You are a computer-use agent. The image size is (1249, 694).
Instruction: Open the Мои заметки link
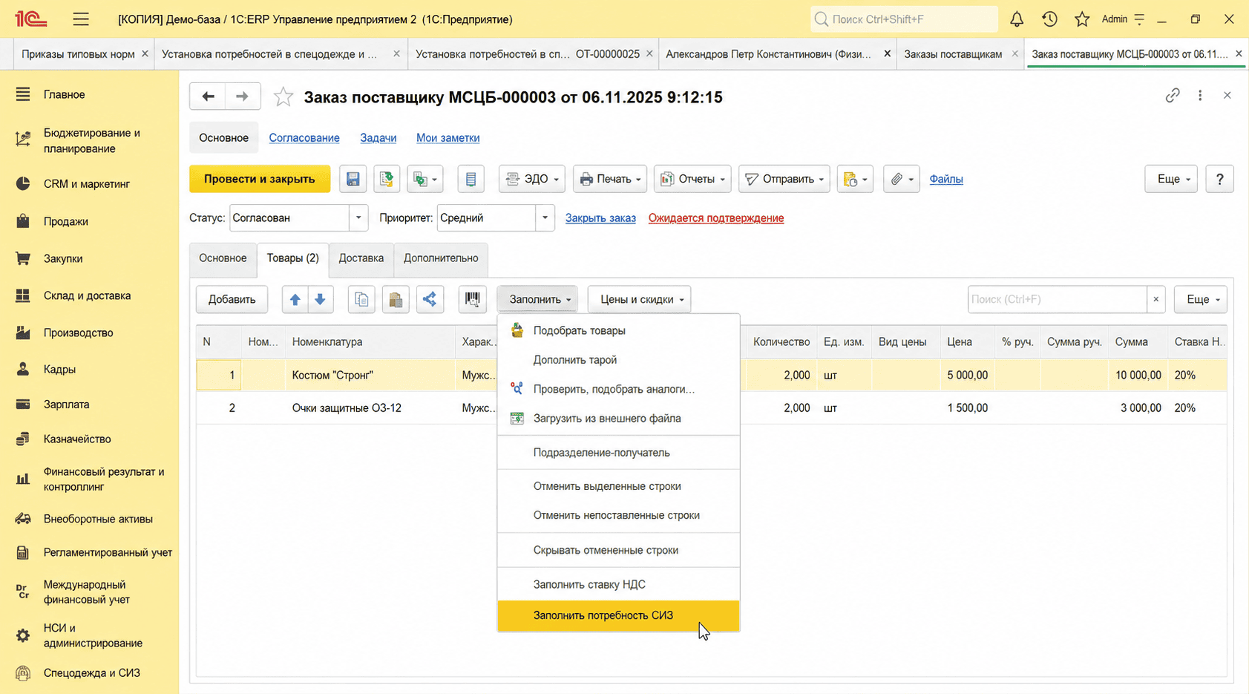448,138
